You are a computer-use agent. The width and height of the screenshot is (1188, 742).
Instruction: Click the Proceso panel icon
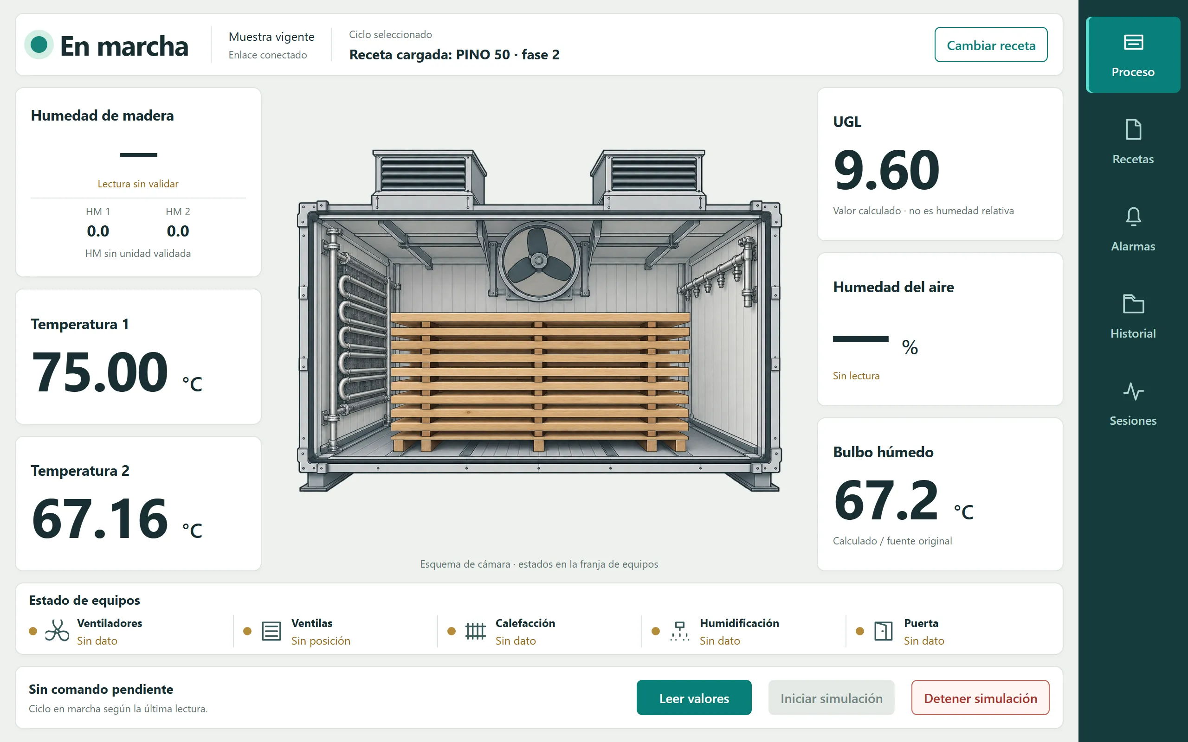(1133, 42)
